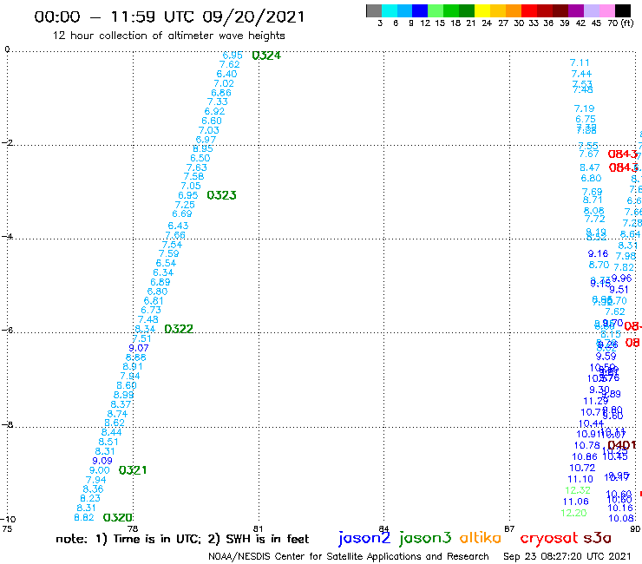Select the wave height value 10.08

pyautogui.click(x=621, y=518)
